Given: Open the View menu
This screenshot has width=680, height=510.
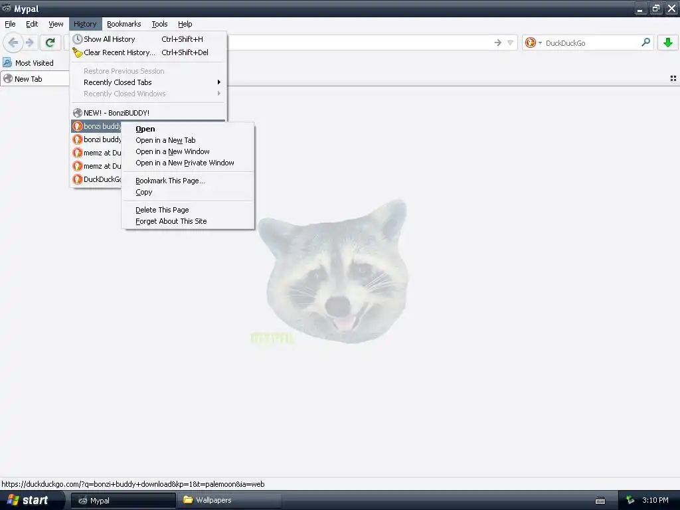Looking at the screenshot, I should pos(56,24).
